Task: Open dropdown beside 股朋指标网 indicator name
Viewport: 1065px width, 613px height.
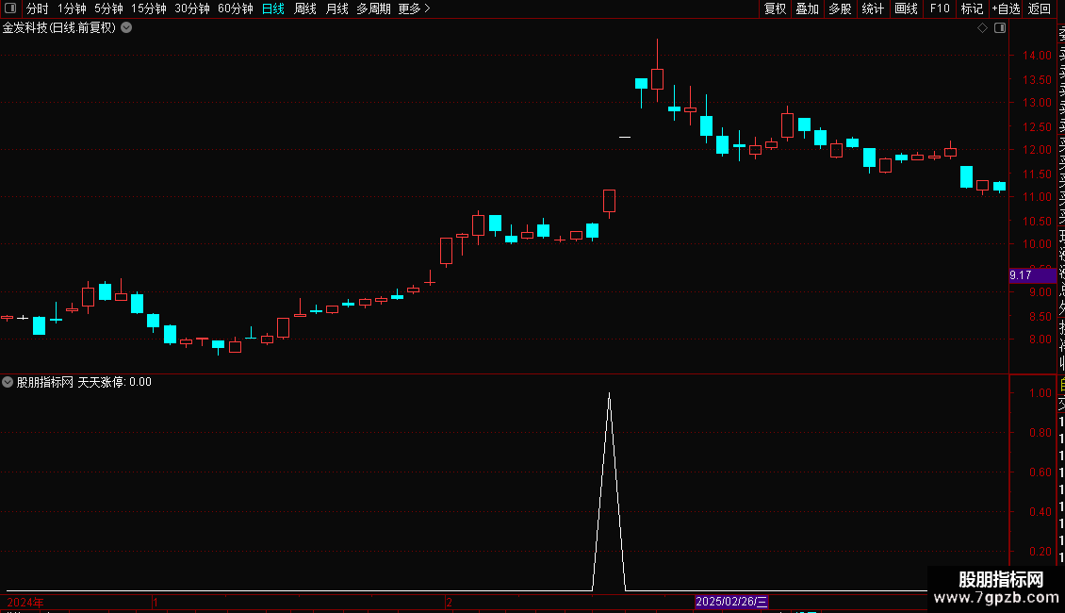Action: point(8,382)
